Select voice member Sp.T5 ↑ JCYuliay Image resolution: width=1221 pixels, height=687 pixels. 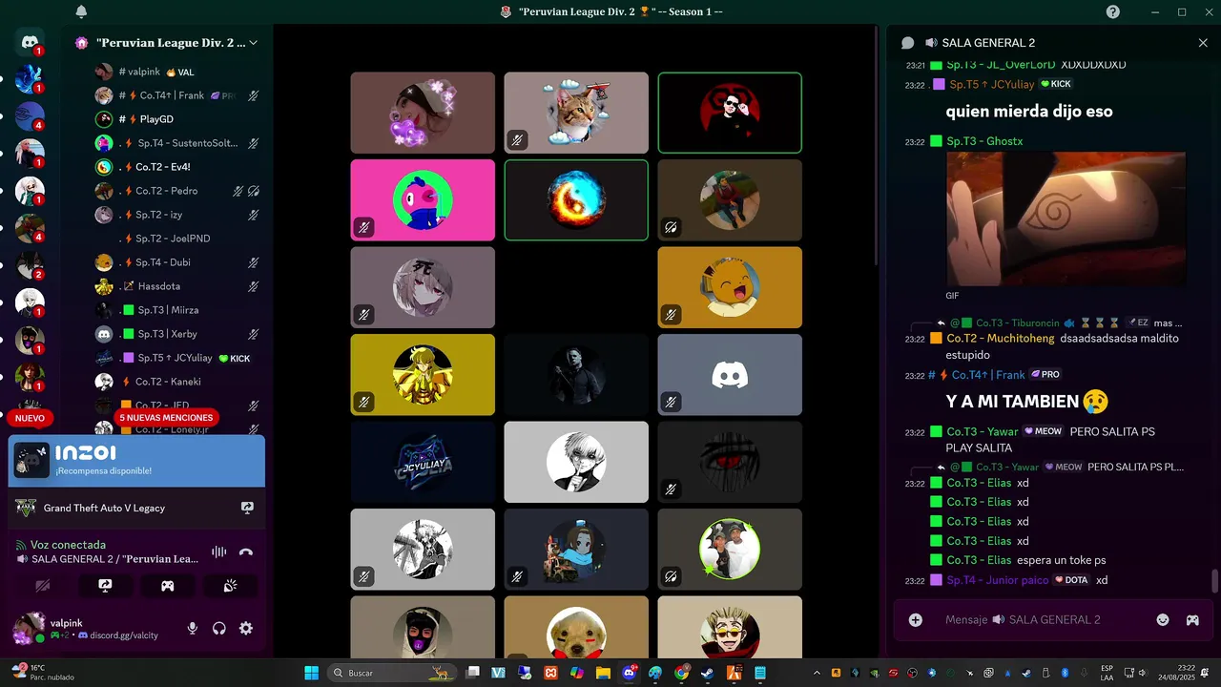point(177,358)
